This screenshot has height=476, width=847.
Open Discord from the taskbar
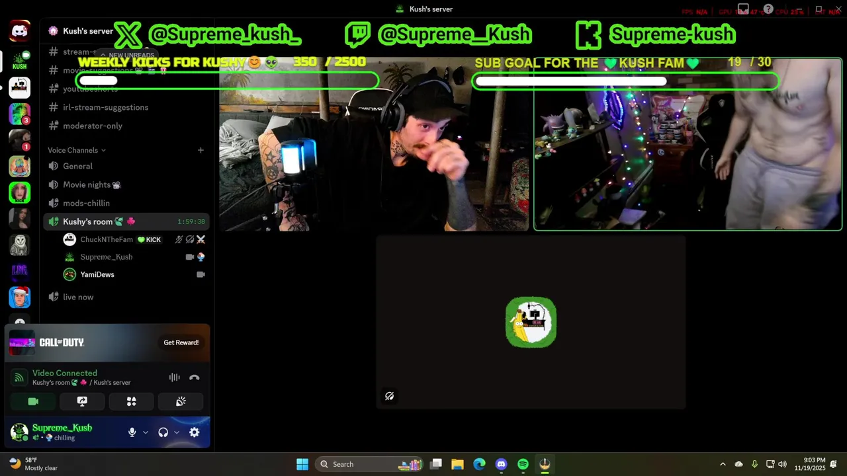pyautogui.click(x=501, y=464)
